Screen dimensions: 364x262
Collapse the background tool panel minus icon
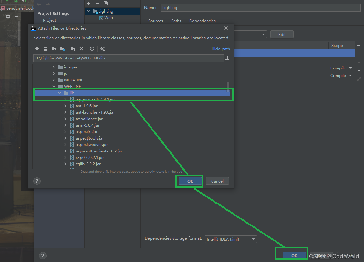click(x=16, y=16)
